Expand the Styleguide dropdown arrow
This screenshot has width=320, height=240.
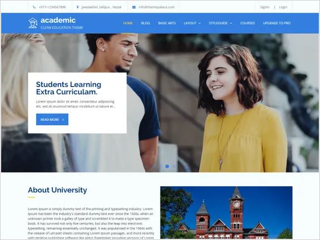pos(231,23)
